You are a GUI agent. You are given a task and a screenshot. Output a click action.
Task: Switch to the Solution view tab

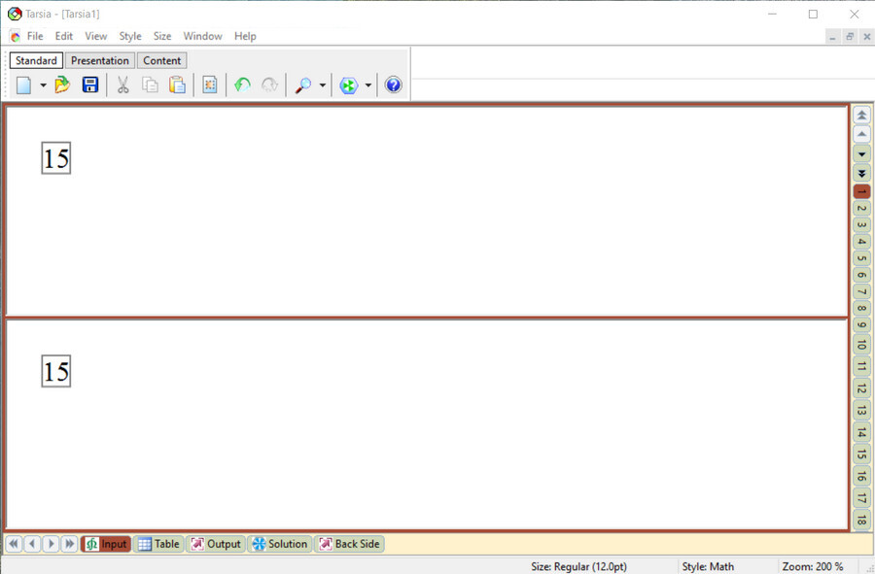point(280,544)
